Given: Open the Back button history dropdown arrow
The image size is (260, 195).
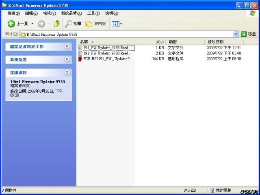Looking at the screenshot, I should pos(32,24).
